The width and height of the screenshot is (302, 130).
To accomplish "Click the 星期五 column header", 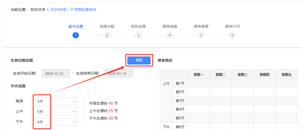I will click(286, 75).
